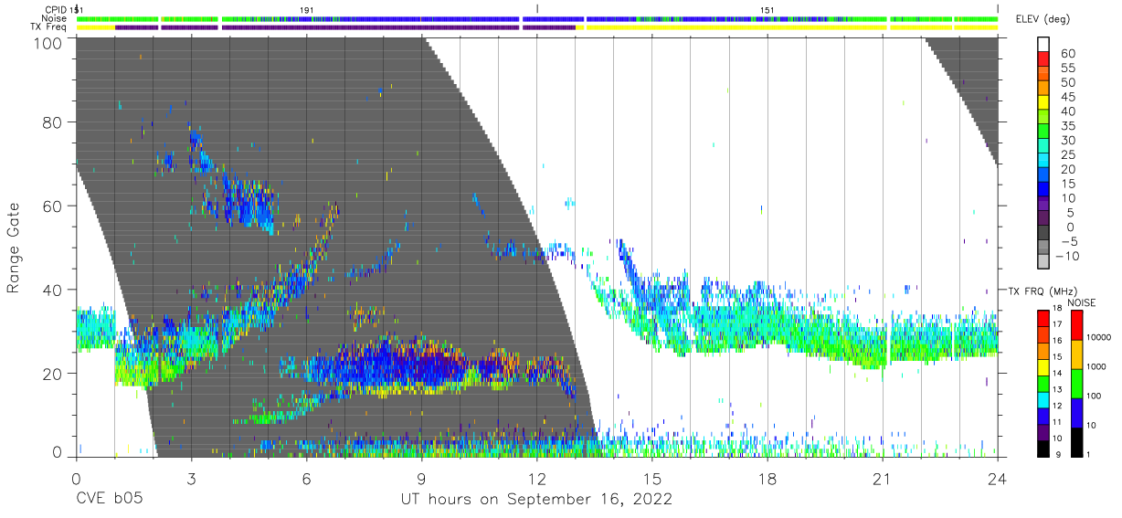Pick the yellow swatch in TX FRQ colorbar
Viewport: 1122px width, 518px height.
pyautogui.click(x=1043, y=366)
